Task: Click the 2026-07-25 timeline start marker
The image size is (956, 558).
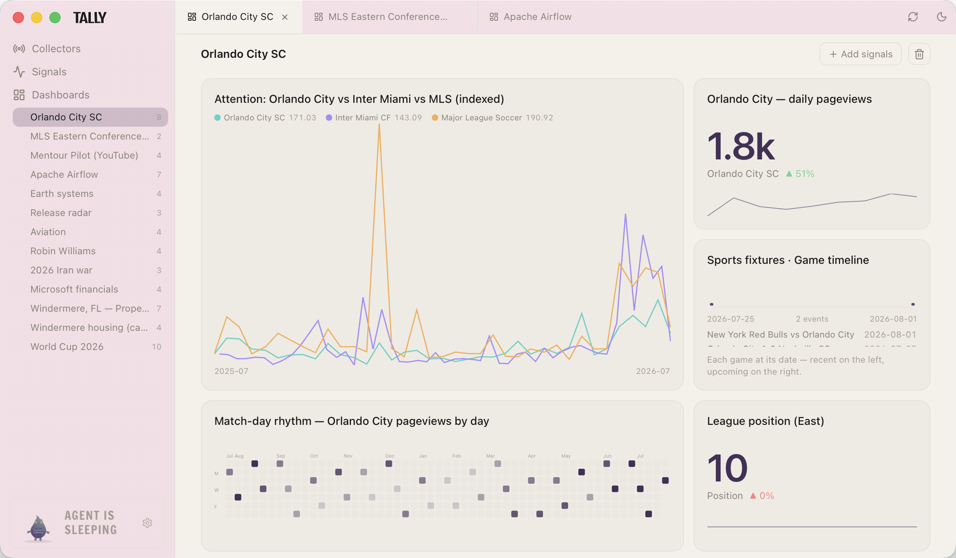Action: [x=711, y=305]
